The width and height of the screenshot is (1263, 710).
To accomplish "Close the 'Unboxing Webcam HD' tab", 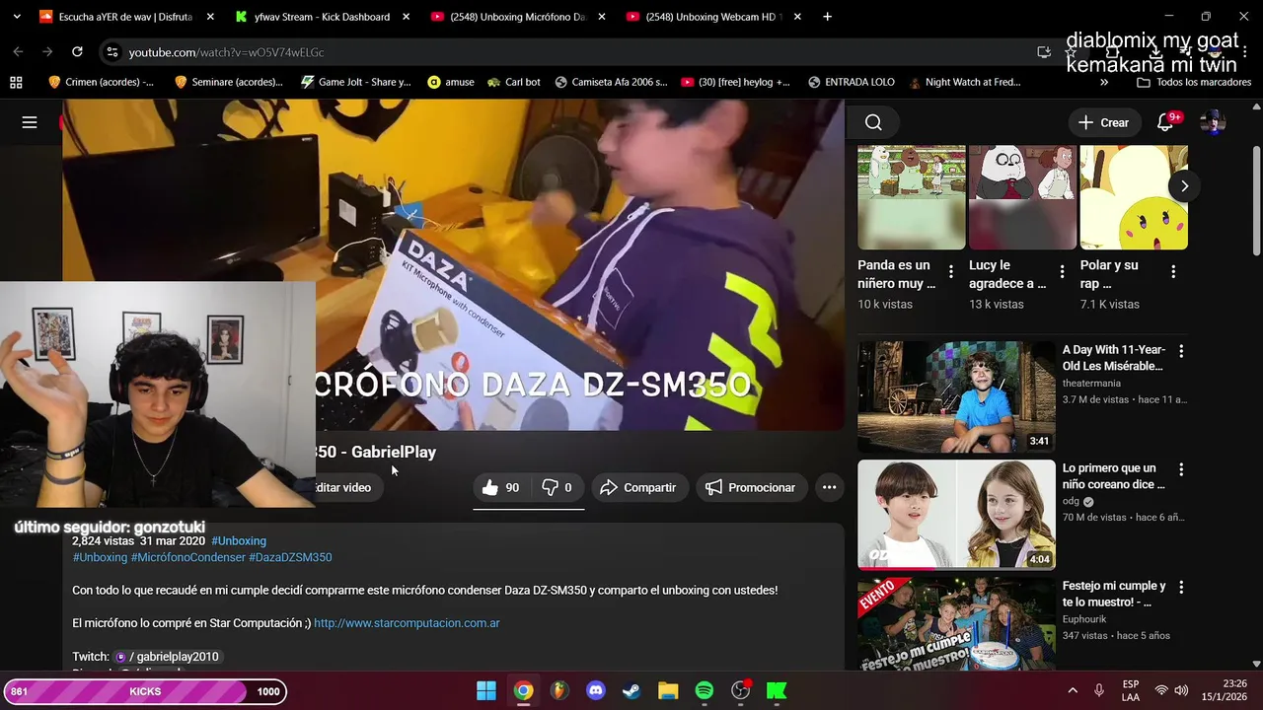I will 797,17.
